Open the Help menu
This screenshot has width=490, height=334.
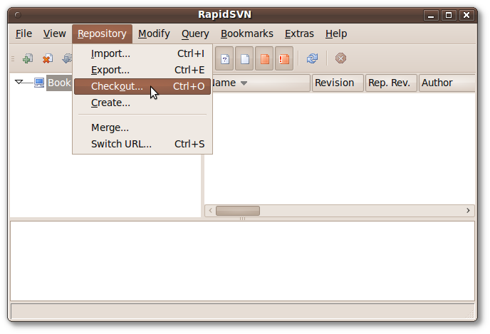coord(336,33)
